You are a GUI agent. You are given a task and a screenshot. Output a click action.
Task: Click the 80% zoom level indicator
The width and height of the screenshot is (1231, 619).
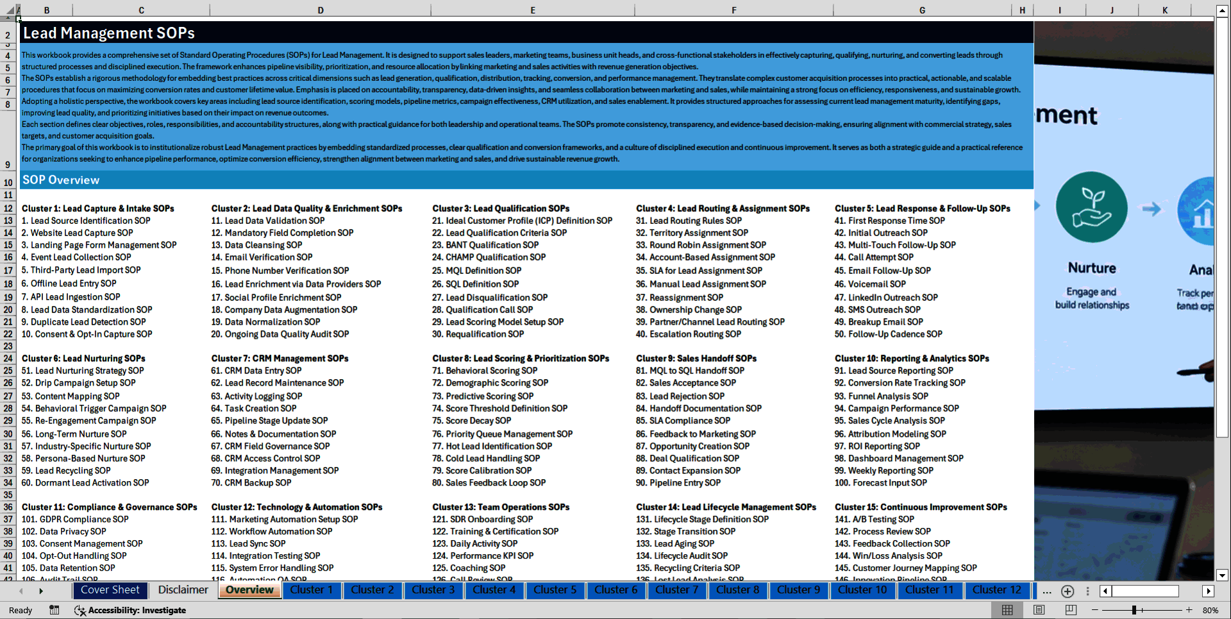coord(1210,610)
